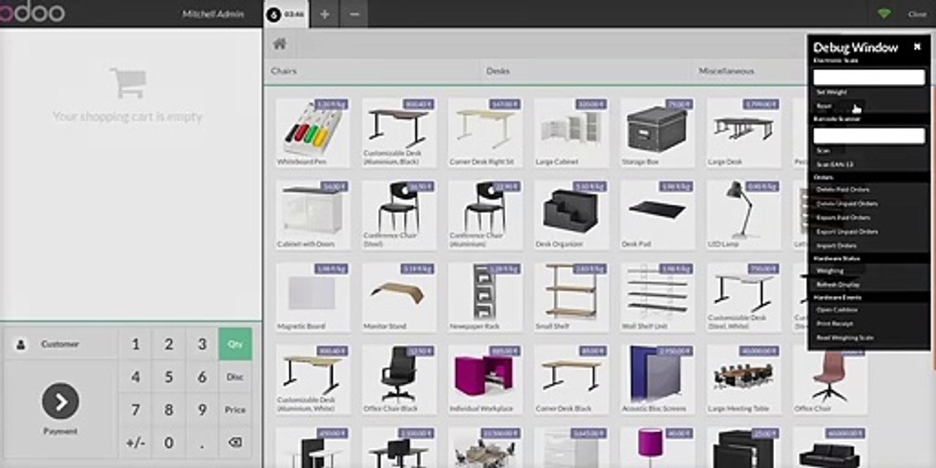Click numpad key 9
Viewport: 936px width, 468px height.
point(202,409)
